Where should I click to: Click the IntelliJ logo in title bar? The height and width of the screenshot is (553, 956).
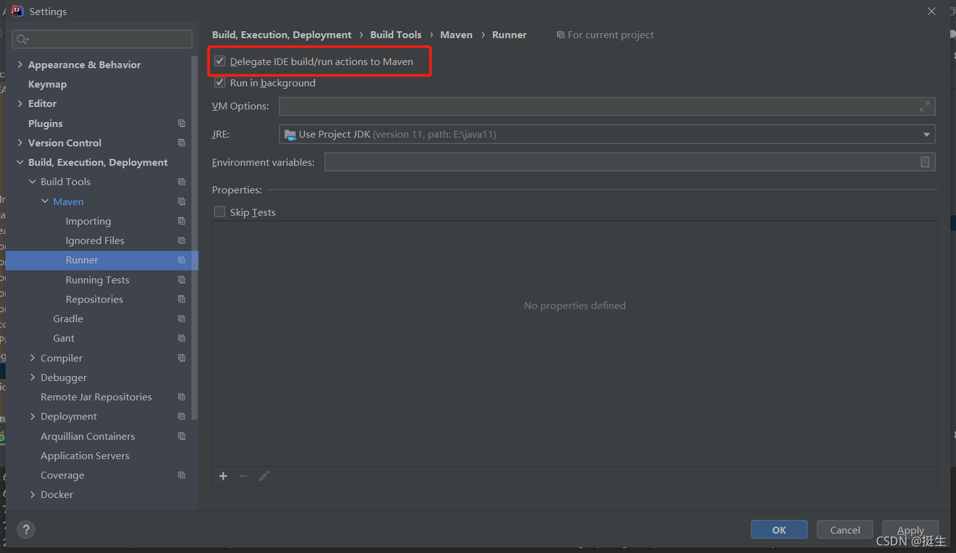point(17,11)
